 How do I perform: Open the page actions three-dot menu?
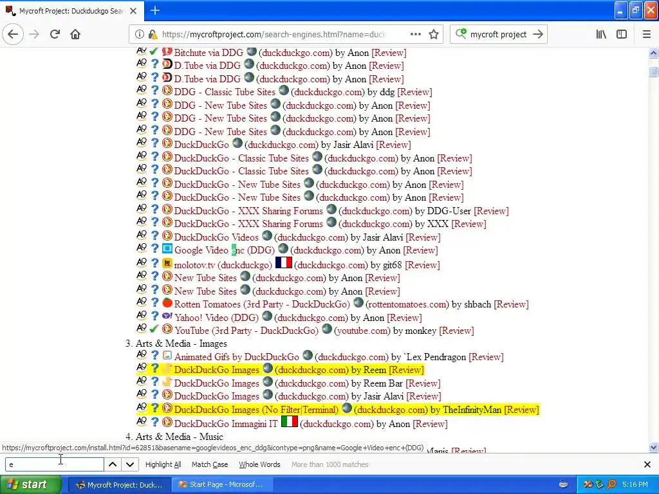coord(415,35)
